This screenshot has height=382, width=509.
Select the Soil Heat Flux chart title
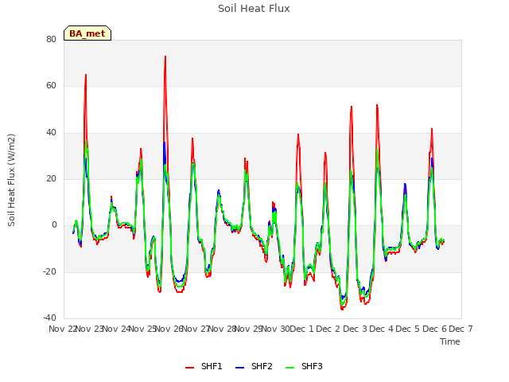[254, 9]
